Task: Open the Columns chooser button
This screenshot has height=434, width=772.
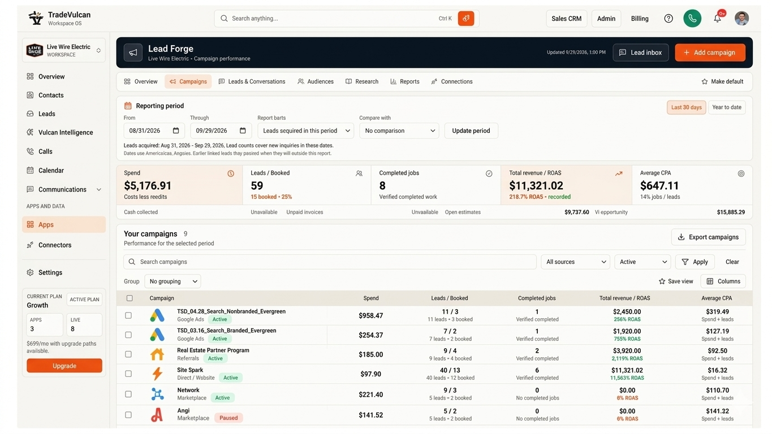Action: coord(723,281)
